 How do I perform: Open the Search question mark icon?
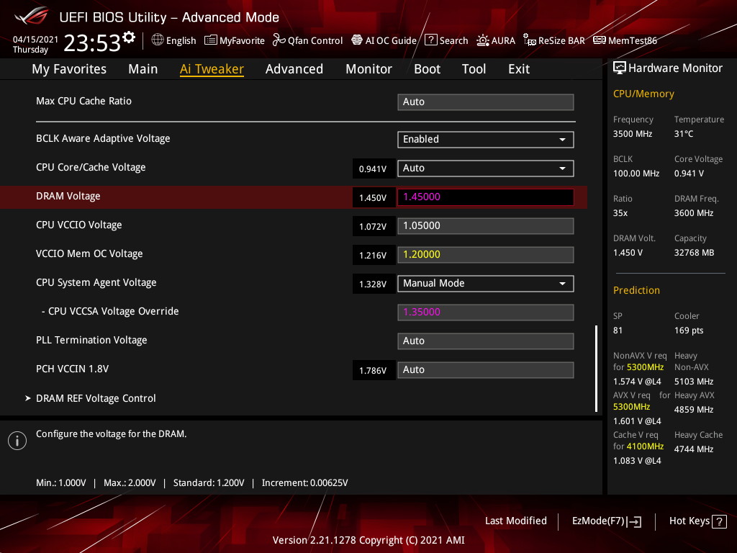[x=430, y=40]
